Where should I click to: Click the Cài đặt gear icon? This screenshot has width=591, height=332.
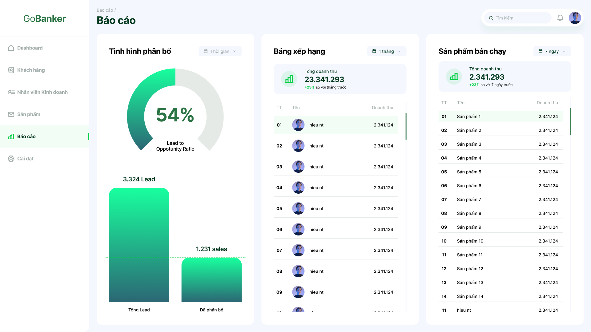click(11, 159)
